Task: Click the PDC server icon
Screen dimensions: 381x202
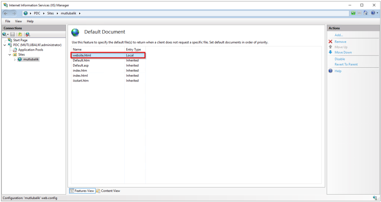Action: tap(10, 45)
